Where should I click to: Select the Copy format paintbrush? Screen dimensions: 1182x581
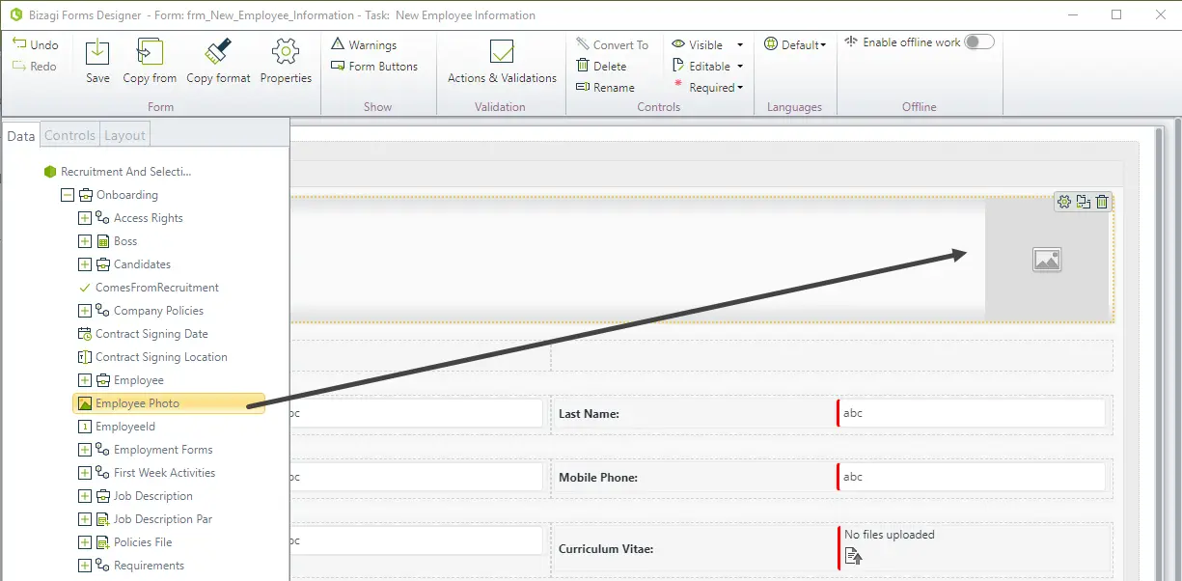(x=218, y=61)
